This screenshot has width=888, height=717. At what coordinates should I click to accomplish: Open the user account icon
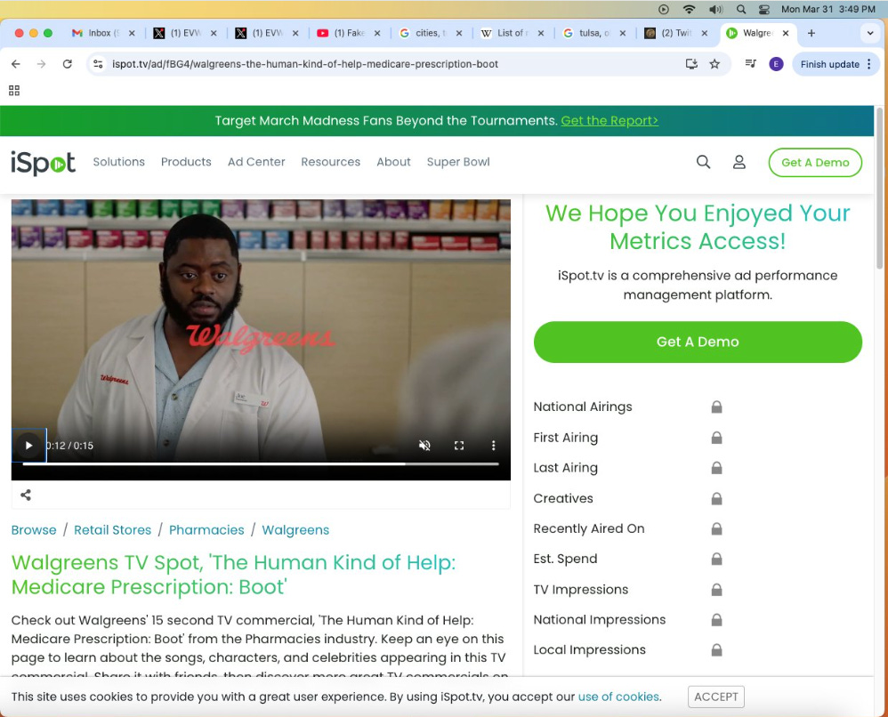(x=739, y=162)
